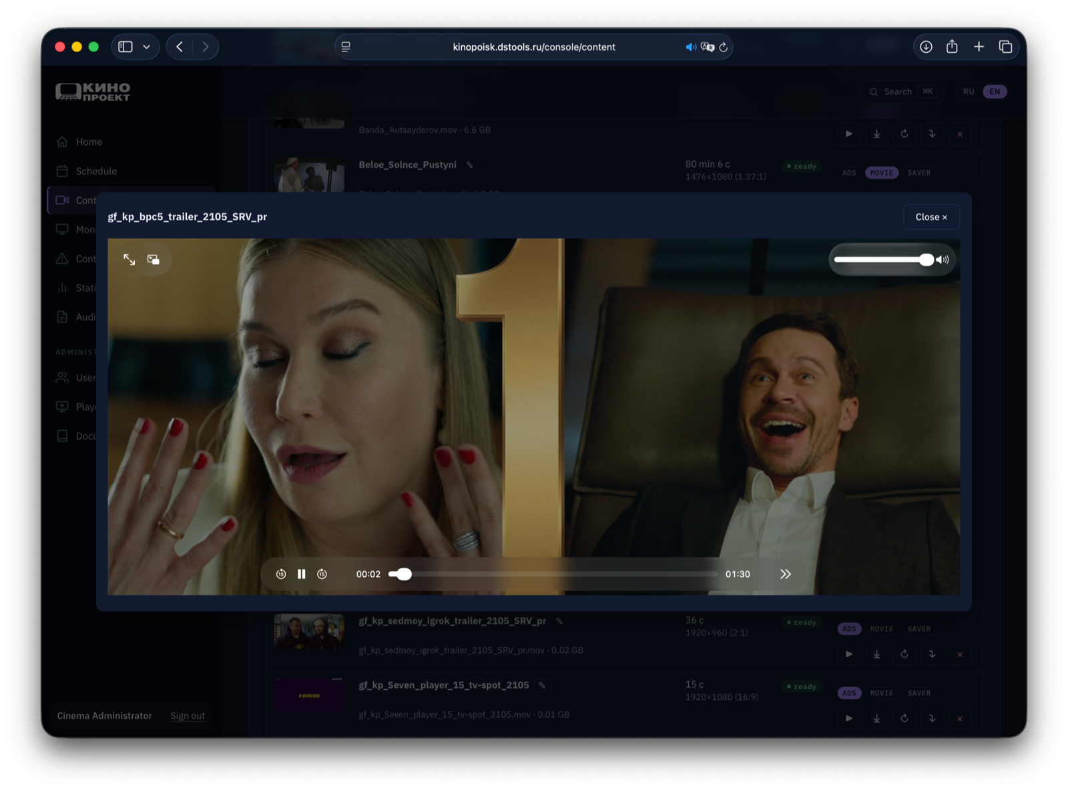The width and height of the screenshot is (1068, 792).
Task: Pause the trailer playback
Action: tap(302, 574)
